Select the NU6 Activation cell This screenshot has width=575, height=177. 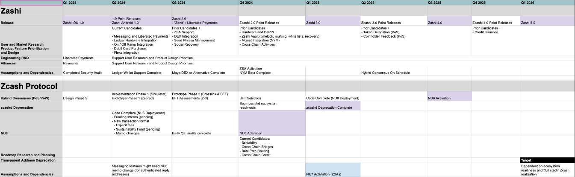coord(271,123)
